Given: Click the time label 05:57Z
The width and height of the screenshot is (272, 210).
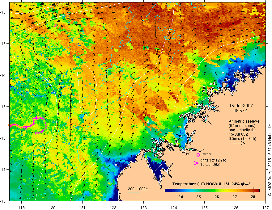Looking at the screenshot, I should [240, 111].
